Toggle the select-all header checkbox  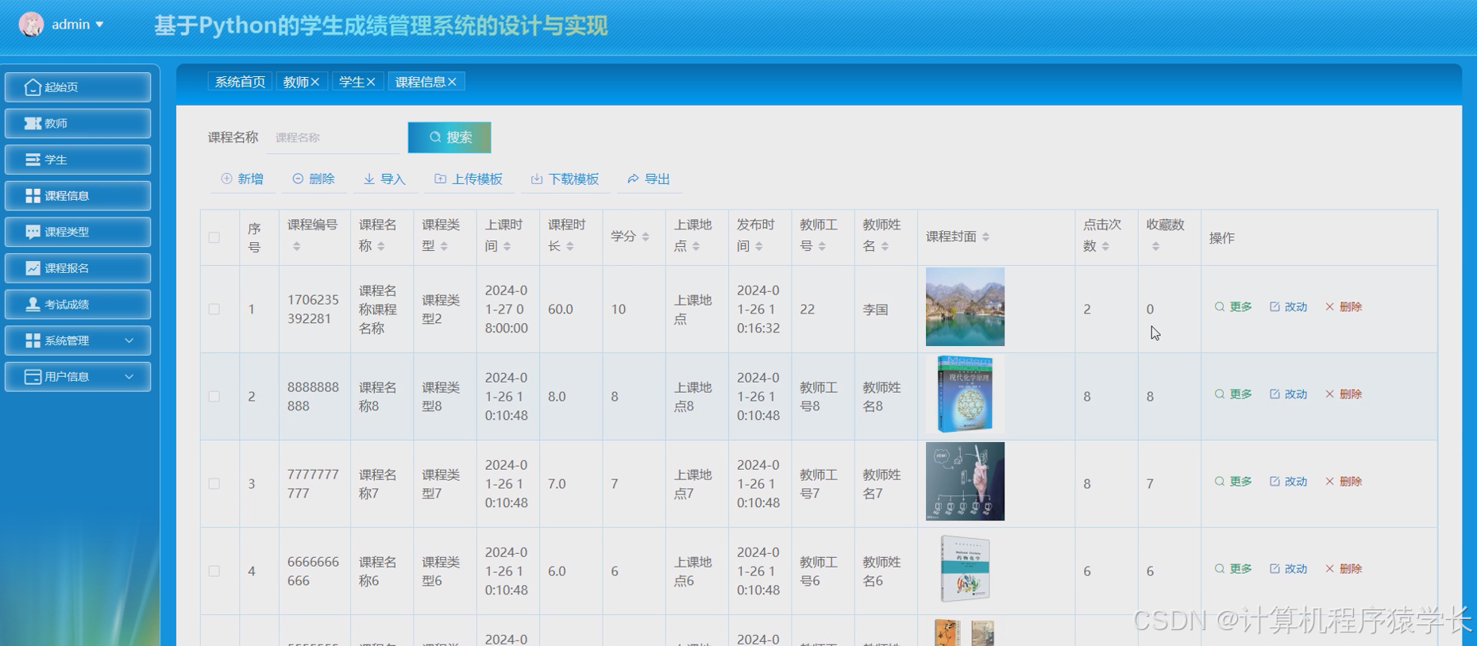(x=214, y=237)
